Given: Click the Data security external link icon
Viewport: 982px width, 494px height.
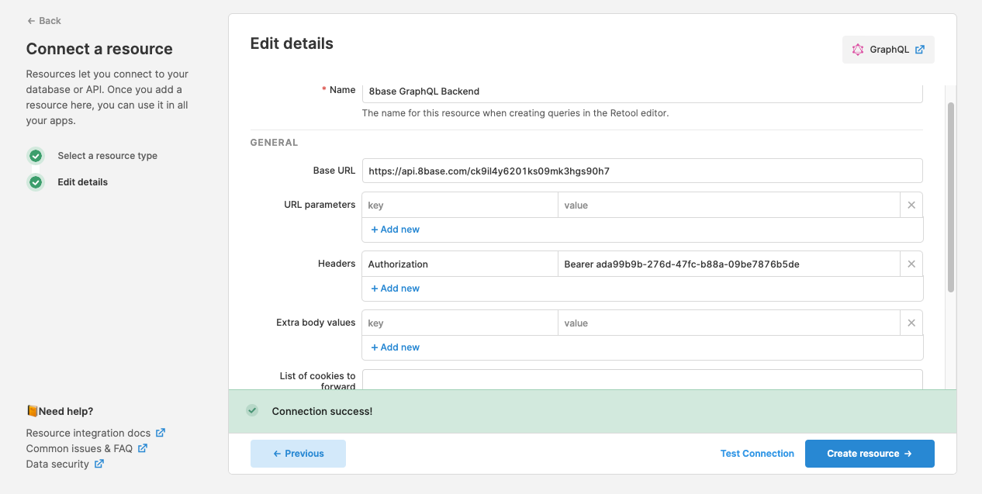Looking at the screenshot, I should [x=98, y=464].
